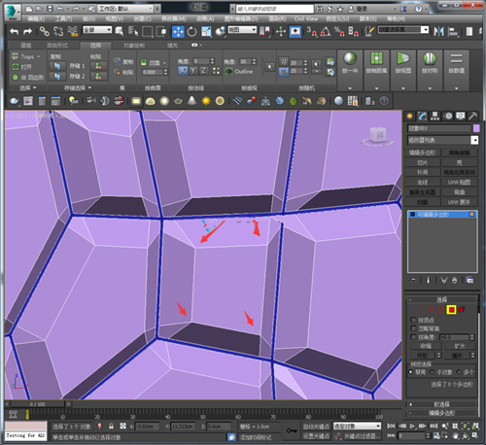This screenshot has width=486, height=445.
Task: Select the Border sub-object level icon
Action: click(x=440, y=310)
